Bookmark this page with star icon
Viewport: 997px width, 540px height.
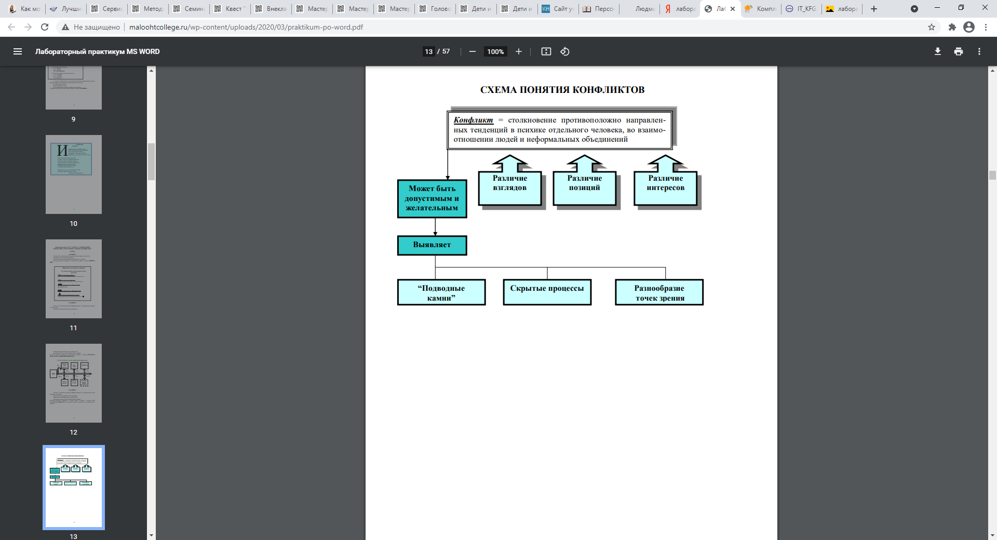(932, 27)
